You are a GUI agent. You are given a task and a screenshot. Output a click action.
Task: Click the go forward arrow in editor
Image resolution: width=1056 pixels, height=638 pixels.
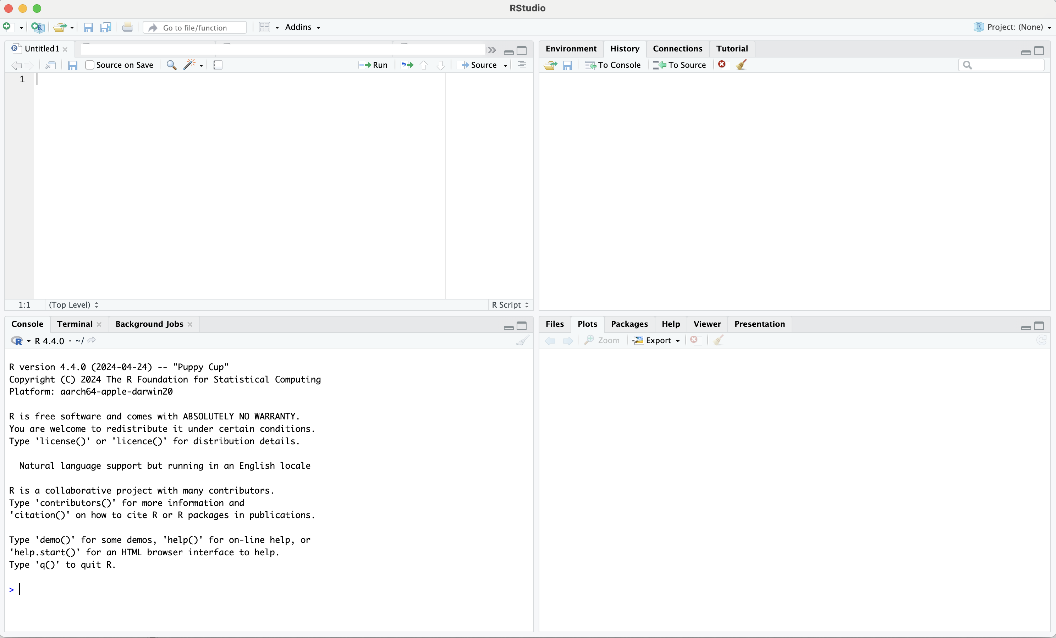pyautogui.click(x=29, y=65)
